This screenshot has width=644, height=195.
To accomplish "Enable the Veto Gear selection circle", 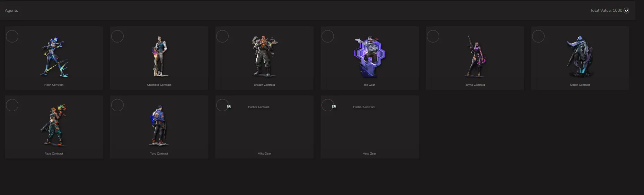I will point(328,105).
